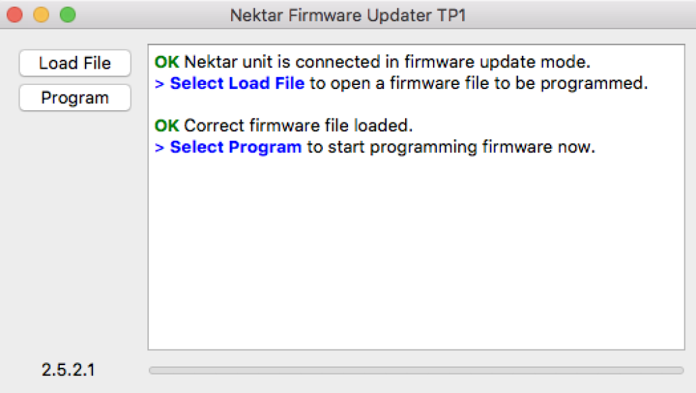696x393 pixels.
Task: Click 'to open a firmware file' text
Action: (394, 84)
